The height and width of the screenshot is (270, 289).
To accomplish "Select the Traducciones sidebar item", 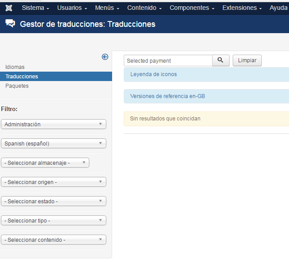I will click(56, 76).
